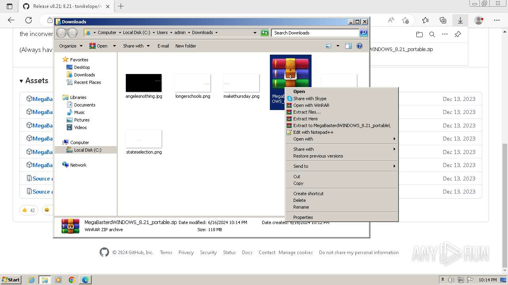The image size is (508, 285).
Task: Open Edge collections icon
Action: 443,20
